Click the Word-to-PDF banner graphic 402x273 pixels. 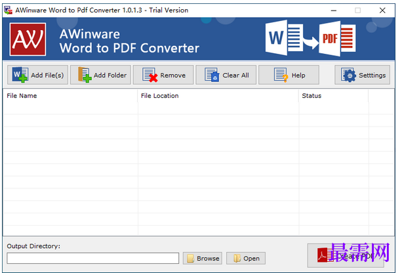pyautogui.click(x=310, y=39)
